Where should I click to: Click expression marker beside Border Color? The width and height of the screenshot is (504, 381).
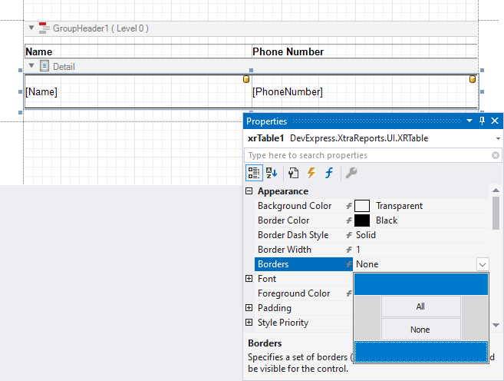[x=349, y=220]
